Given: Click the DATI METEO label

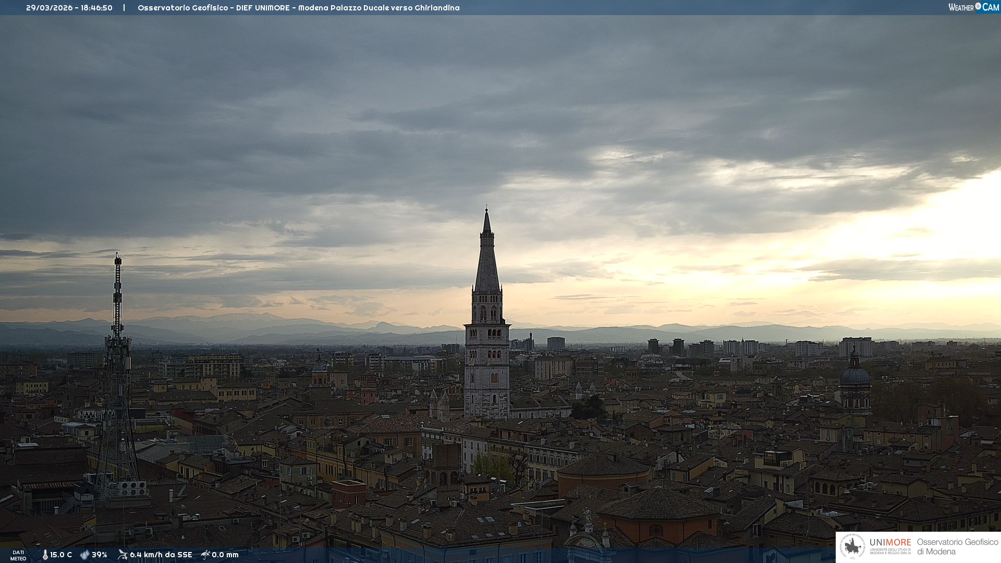Looking at the screenshot, I should pyautogui.click(x=18, y=555).
